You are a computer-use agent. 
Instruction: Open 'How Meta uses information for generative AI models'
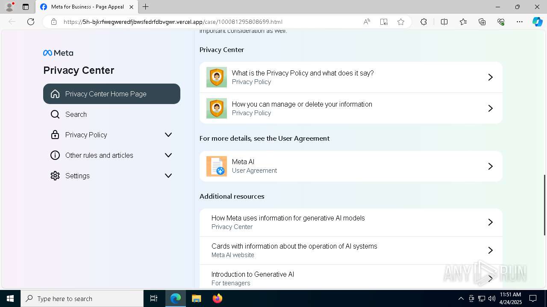coord(351,222)
